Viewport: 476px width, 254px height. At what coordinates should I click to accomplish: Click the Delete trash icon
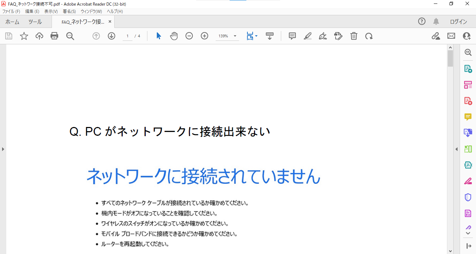click(x=354, y=36)
